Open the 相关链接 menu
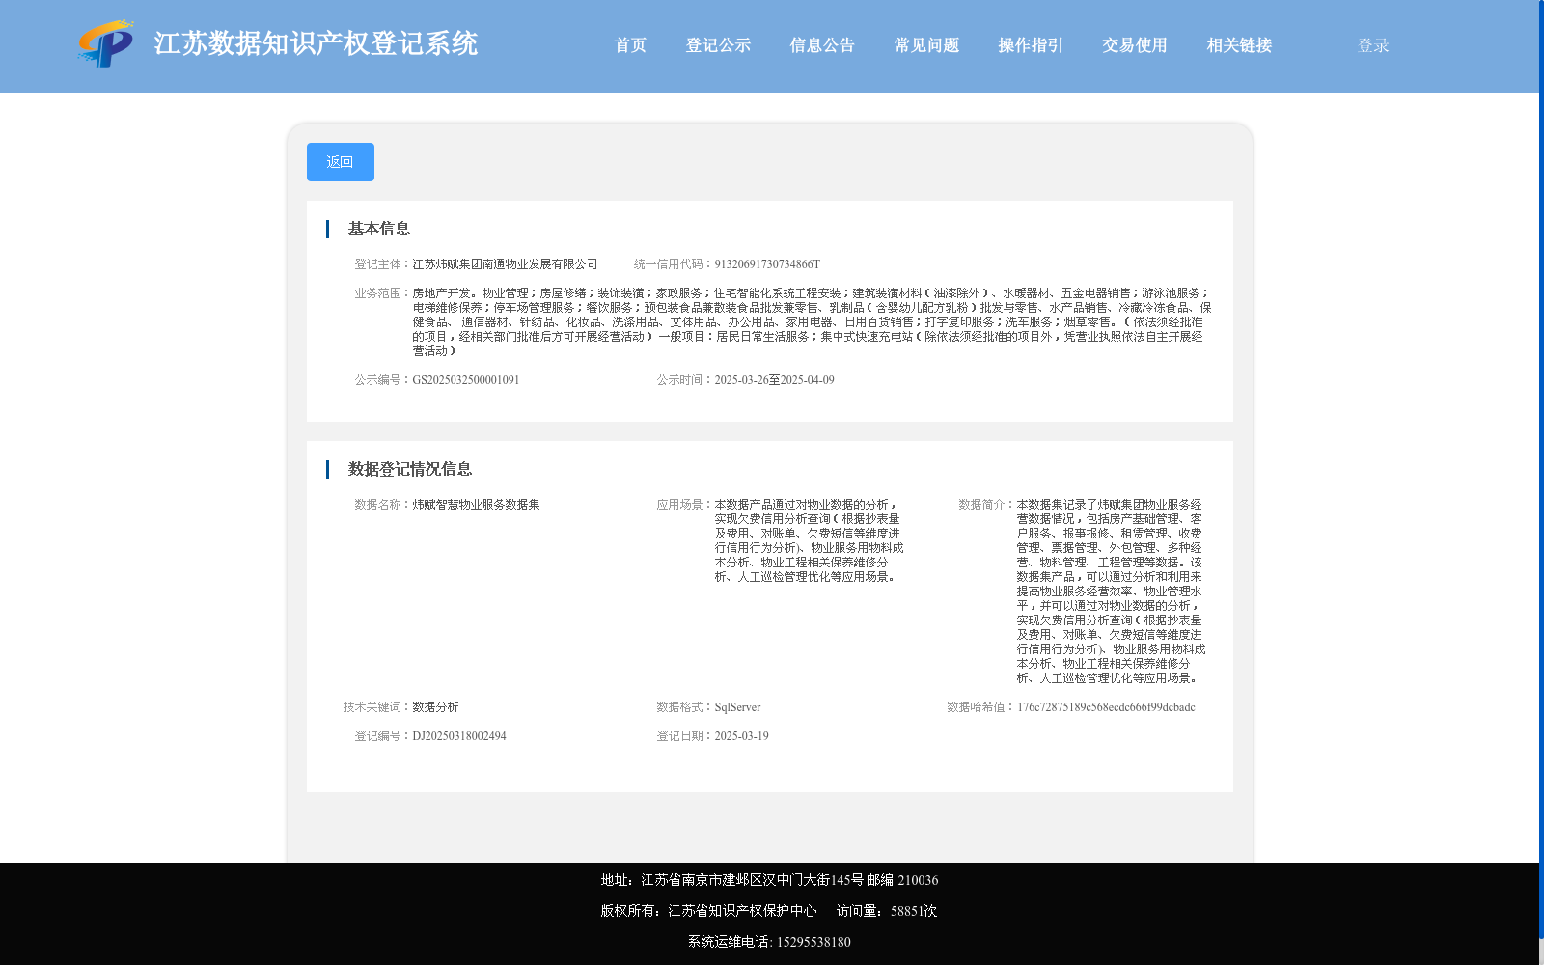This screenshot has width=1544, height=965. click(1239, 45)
